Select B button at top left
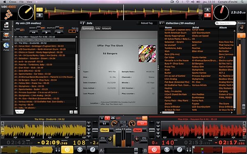247x154 pixels. coord(40,15)
